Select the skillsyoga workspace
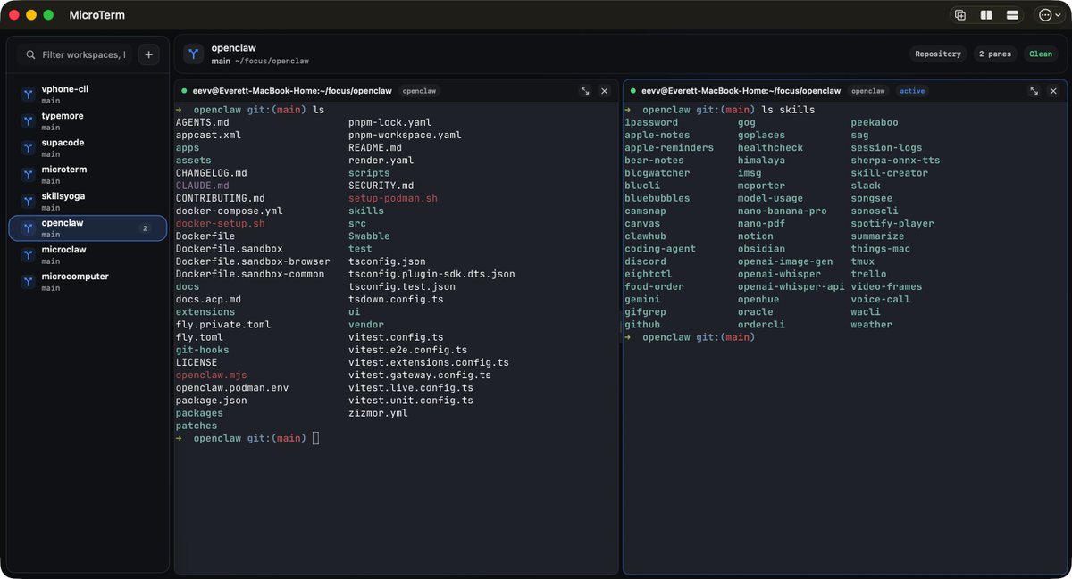1072x579 pixels. pyautogui.click(x=88, y=202)
